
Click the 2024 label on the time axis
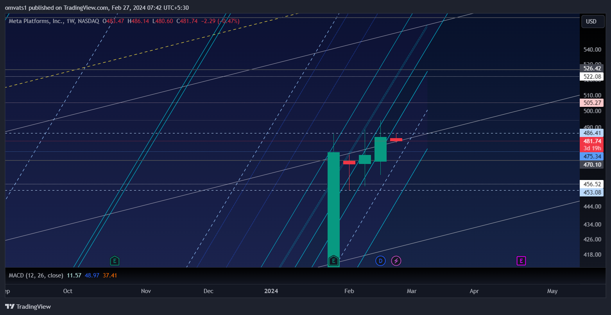pyautogui.click(x=271, y=291)
